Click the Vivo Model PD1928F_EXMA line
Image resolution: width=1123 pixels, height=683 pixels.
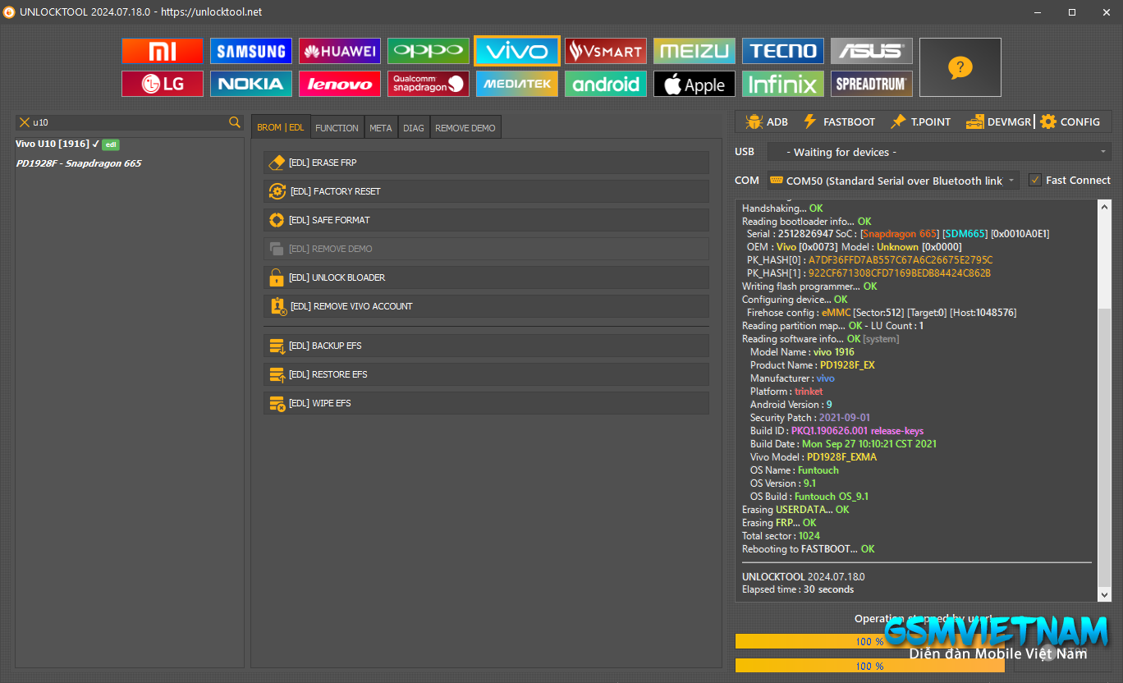click(814, 457)
